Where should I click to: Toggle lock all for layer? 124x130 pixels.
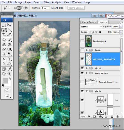pos(100,32)
